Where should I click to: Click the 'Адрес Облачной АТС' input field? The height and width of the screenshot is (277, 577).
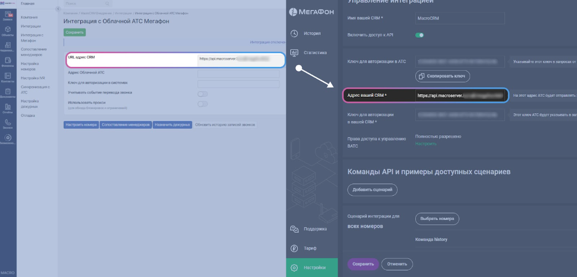[238, 73]
